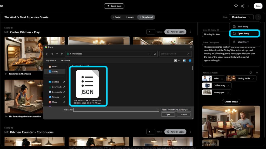Image resolution: width=266 pixels, height=149 pixels.
Task: Click the heart favorite icon
Action: click(x=236, y=6)
